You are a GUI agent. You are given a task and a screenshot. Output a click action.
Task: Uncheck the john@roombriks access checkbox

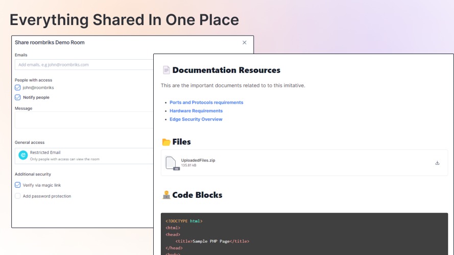click(x=18, y=88)
